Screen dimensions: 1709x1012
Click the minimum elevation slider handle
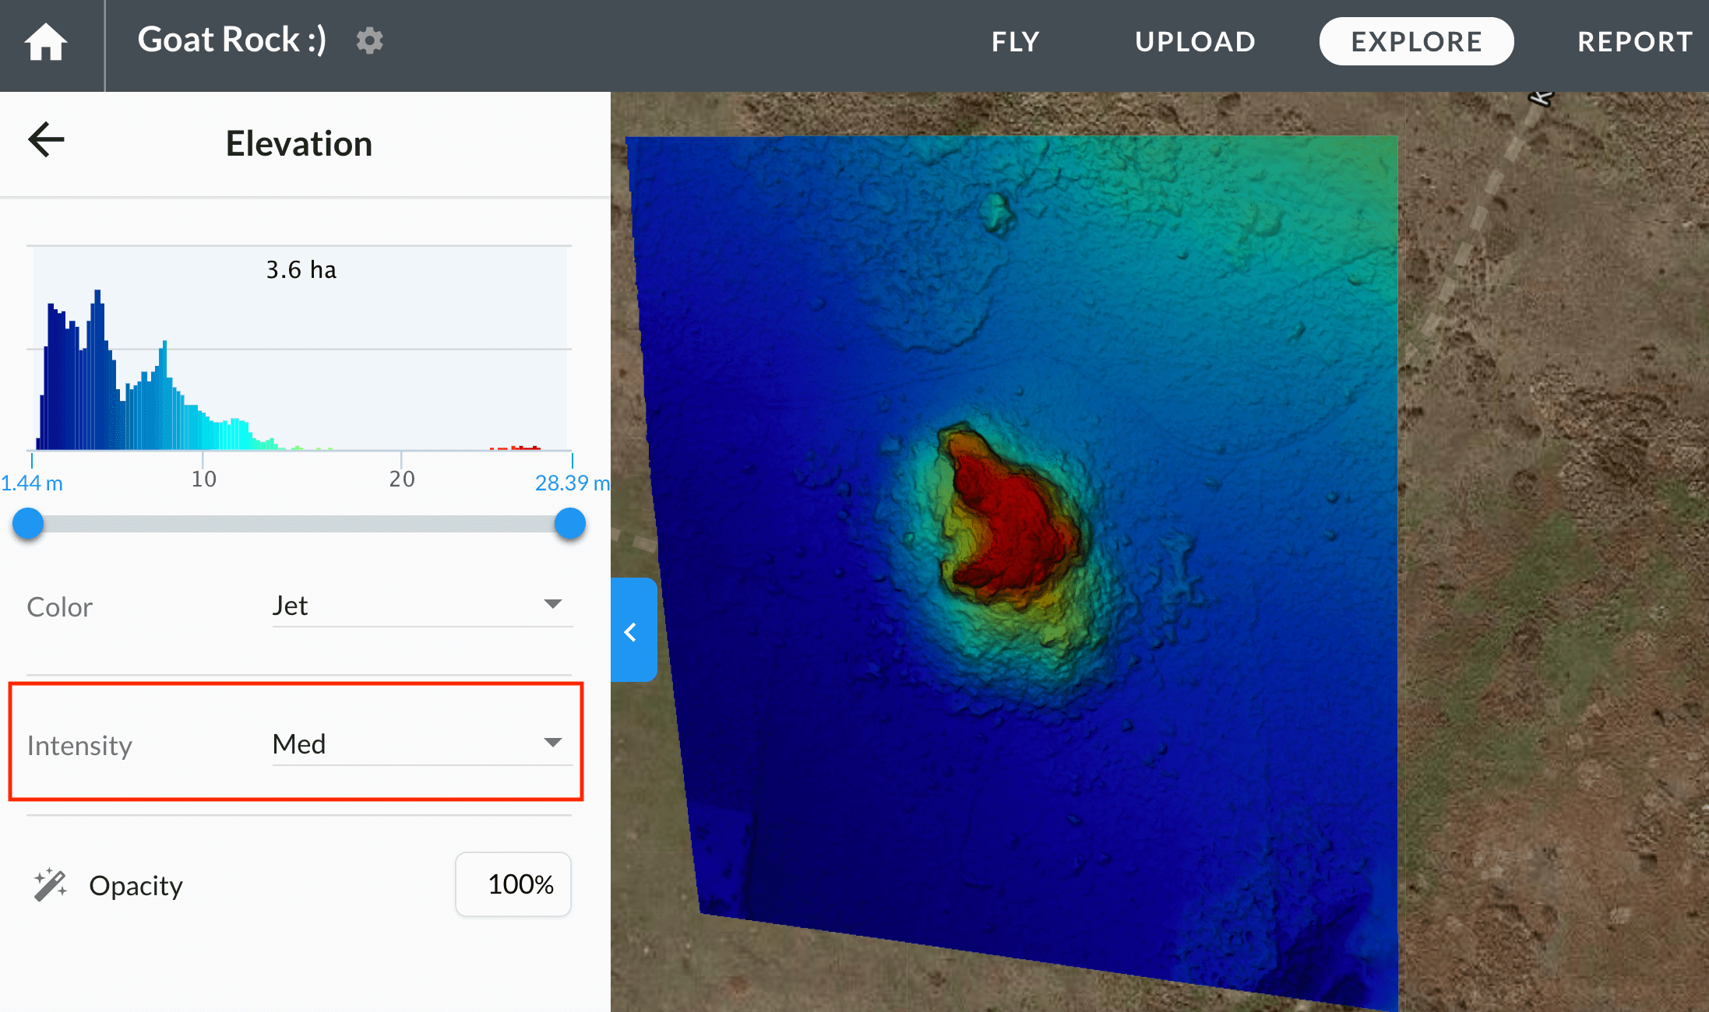29,524
